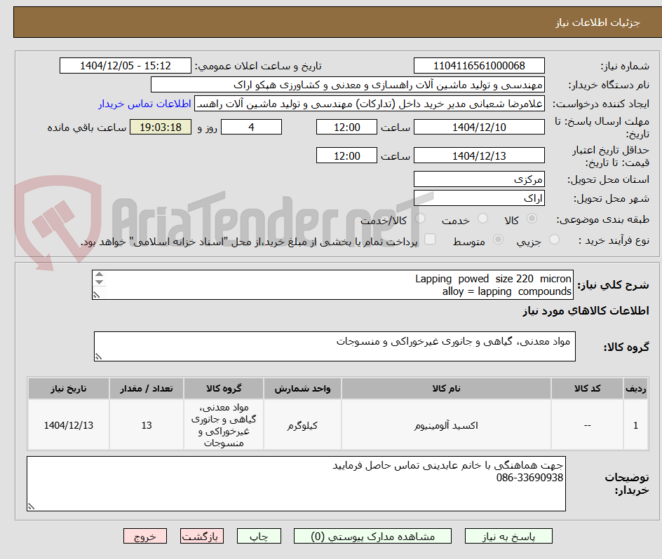Viewport: 662px width, 559px height.
Task: Click the شهر محل تحویل field اراک
Action: pos(479,198)
